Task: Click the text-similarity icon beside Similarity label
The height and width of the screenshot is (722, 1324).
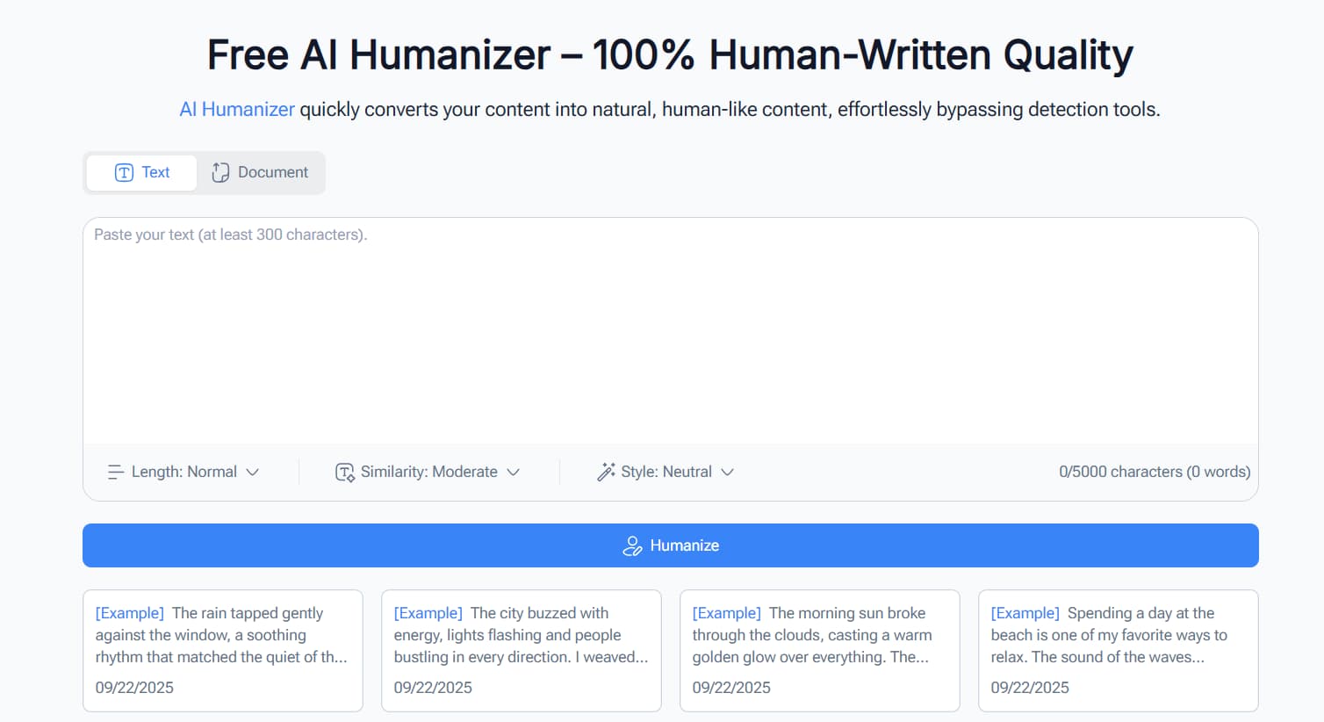Action: pos(343,472)
